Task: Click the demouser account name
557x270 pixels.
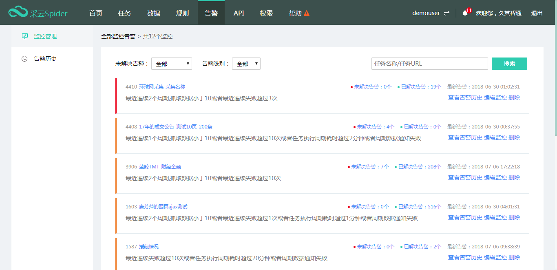Action: (x=426, y=13)
